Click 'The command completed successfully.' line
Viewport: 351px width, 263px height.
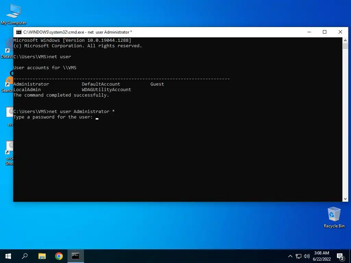(x=61, y=95)
